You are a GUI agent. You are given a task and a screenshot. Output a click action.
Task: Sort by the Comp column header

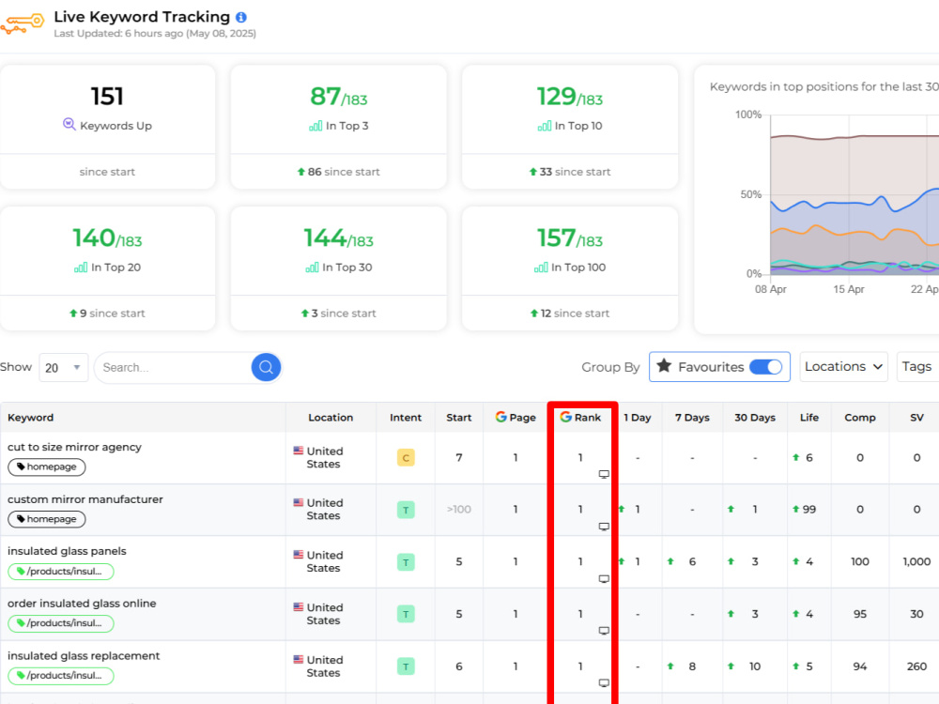[x=860, y=418]
